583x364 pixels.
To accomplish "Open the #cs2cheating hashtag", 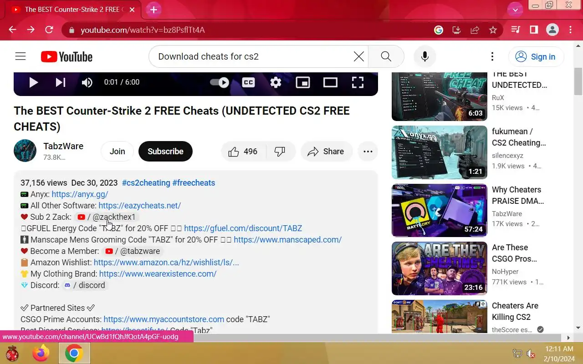I will (146, 183).
